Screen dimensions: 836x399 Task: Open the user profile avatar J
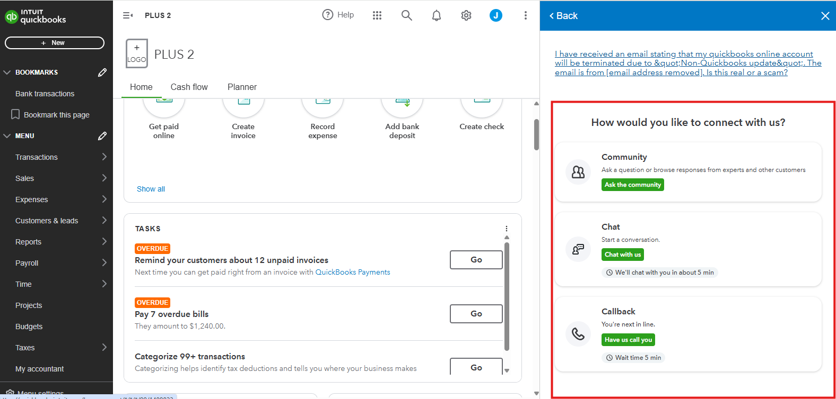coord(496,15)
